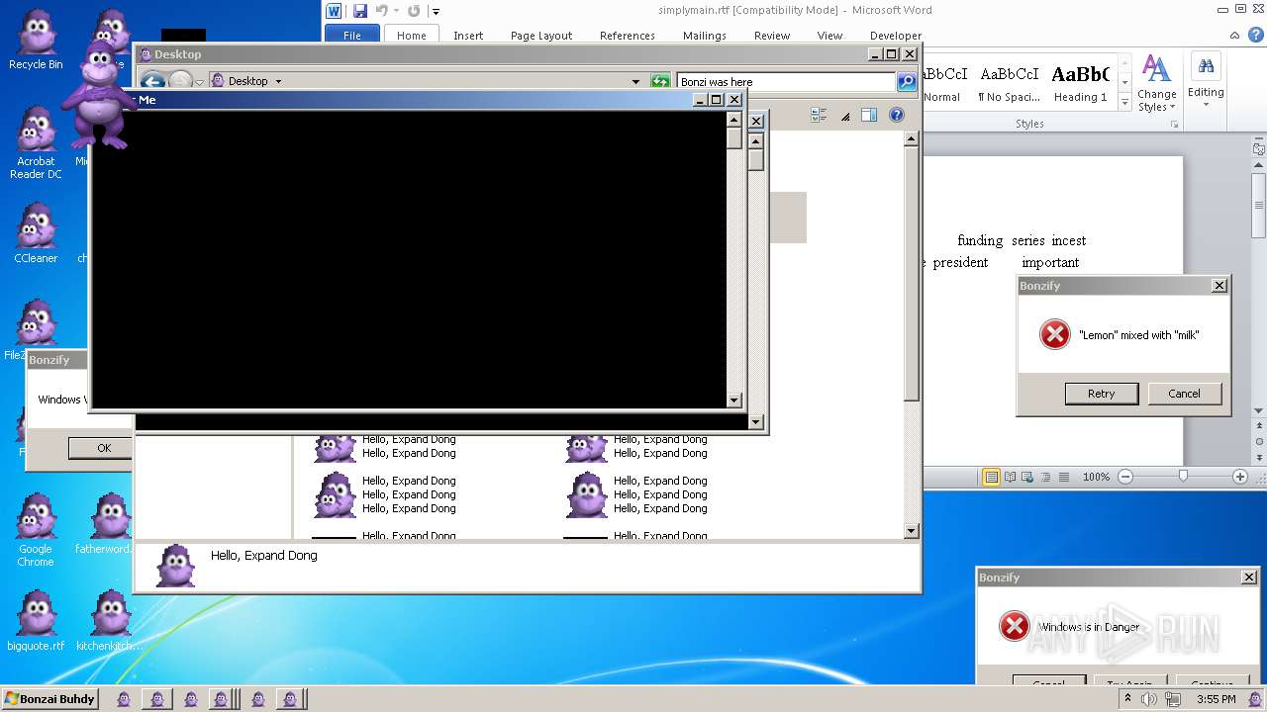Open the File tab in Word
This screenshot has width=1267, height=712.
pos(352,36)
